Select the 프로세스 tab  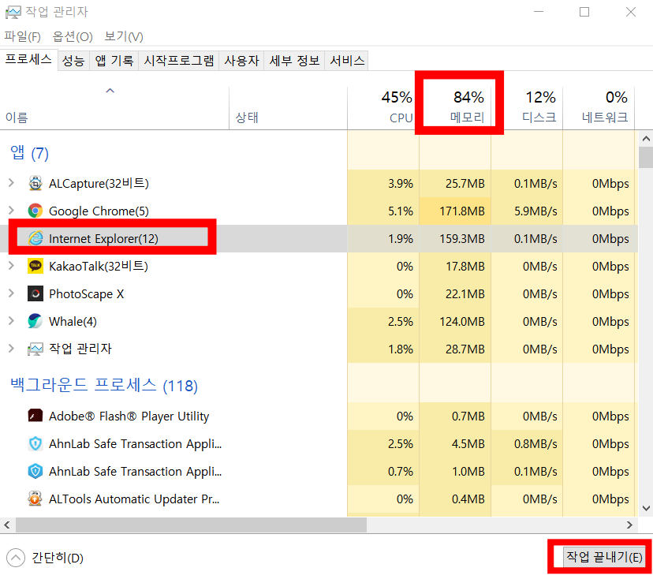pos(28,60)
